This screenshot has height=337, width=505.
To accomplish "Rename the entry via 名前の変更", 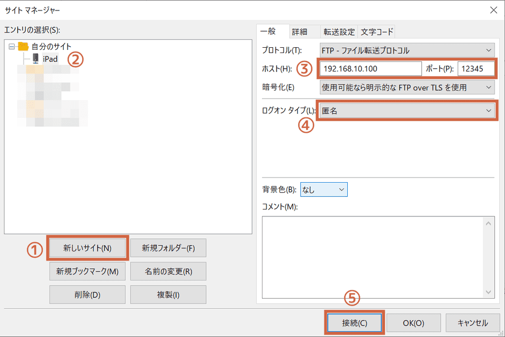I will 167,271.
